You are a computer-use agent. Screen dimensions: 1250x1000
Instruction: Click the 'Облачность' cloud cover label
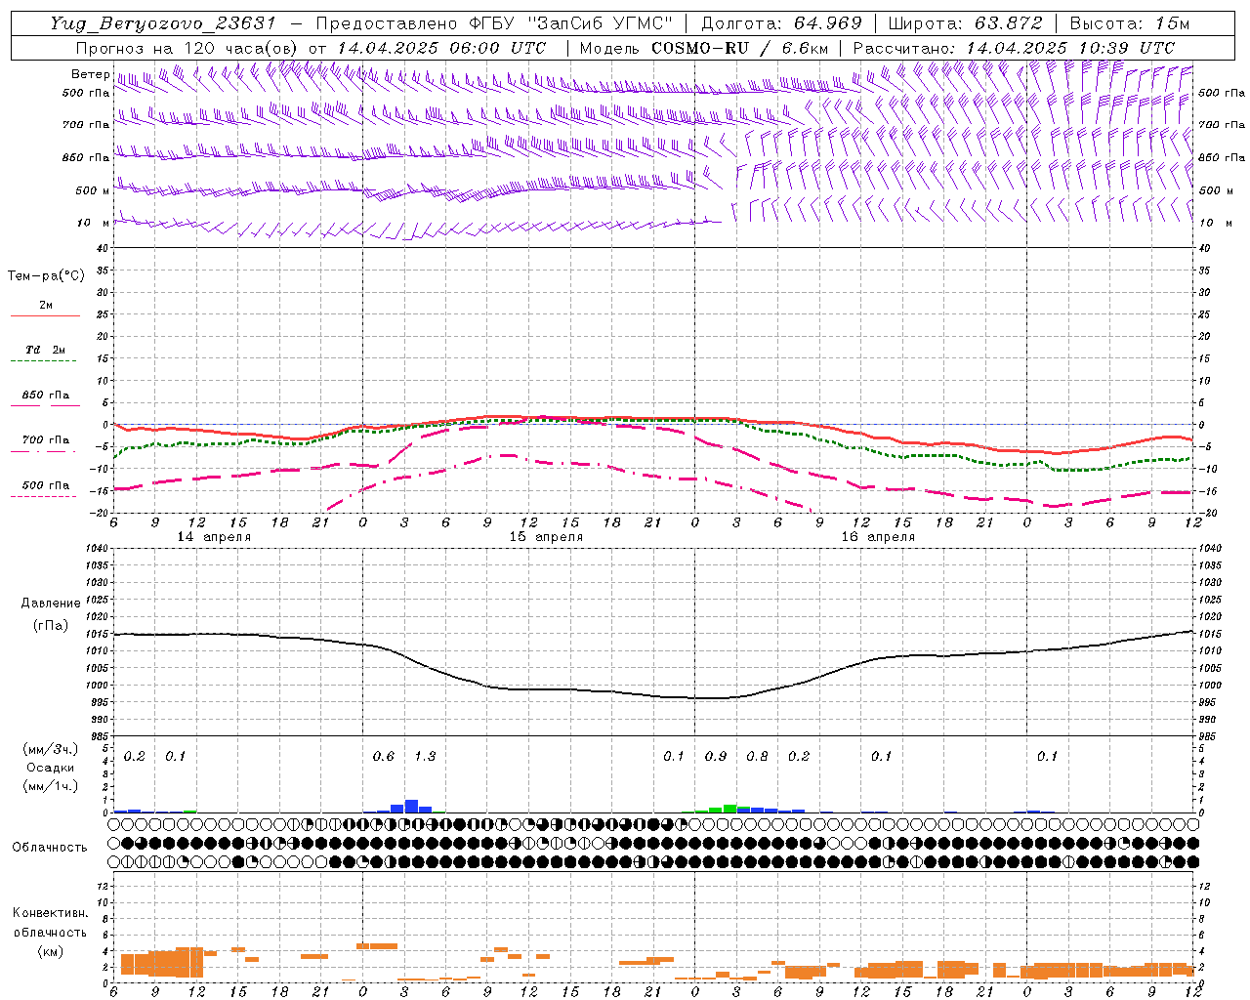click(x=50, y=847)
